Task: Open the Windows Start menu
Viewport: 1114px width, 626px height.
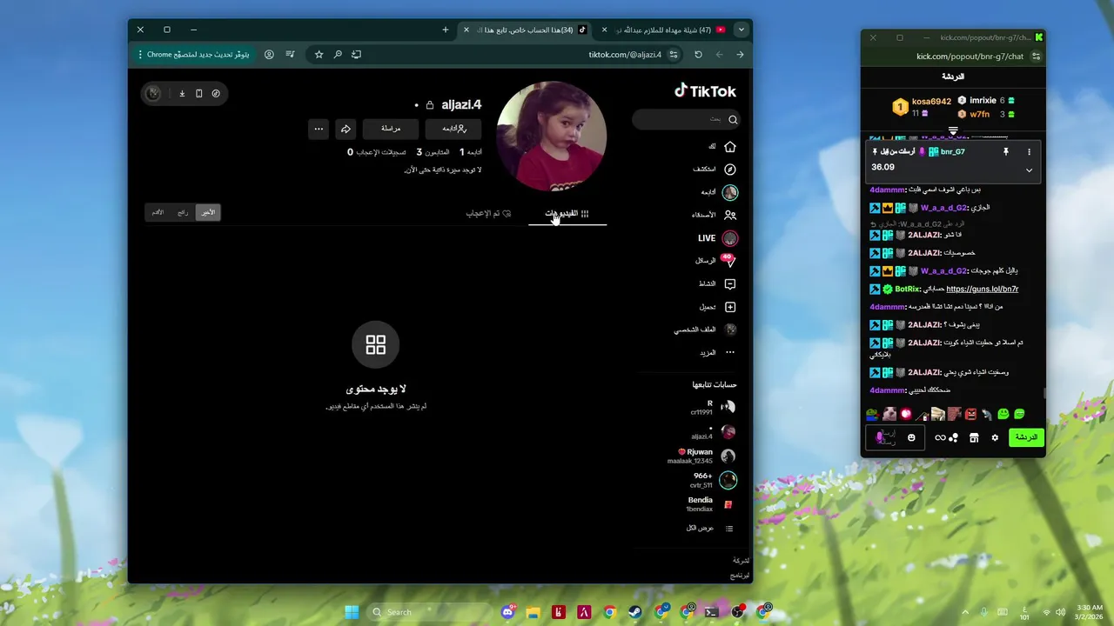Action: click(x=352, y=612)
